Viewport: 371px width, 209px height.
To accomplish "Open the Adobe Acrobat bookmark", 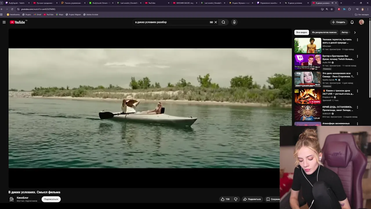I will [x=91, y=15].
